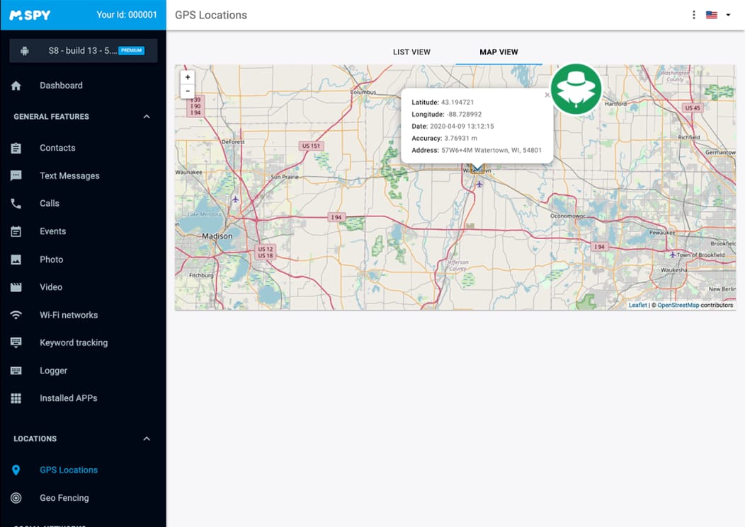
Task: Open Keyword tracking
Action: coord(74,342)
